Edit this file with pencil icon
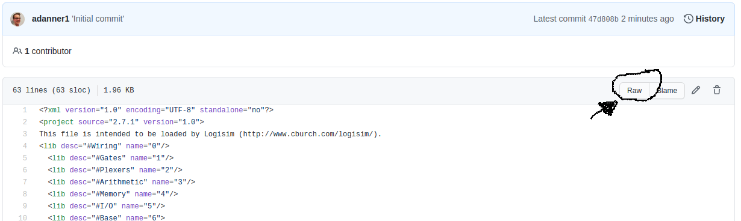 click(x=696, y=90)
